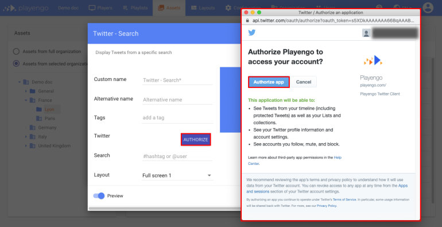This screenshot has width=442, height=227.
Task: Collapse the Demo doc tree node
Action: pyautogui.click(x=20, y=82)
